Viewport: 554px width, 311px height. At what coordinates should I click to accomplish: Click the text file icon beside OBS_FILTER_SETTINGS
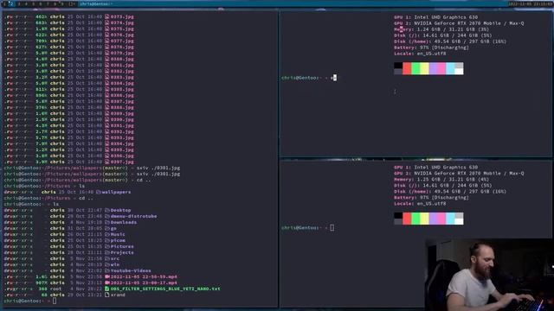[x=107, y=289]
